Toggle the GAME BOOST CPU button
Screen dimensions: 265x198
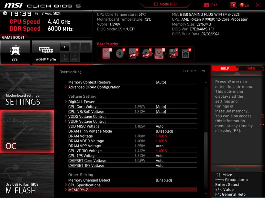[x=15, y=52]
